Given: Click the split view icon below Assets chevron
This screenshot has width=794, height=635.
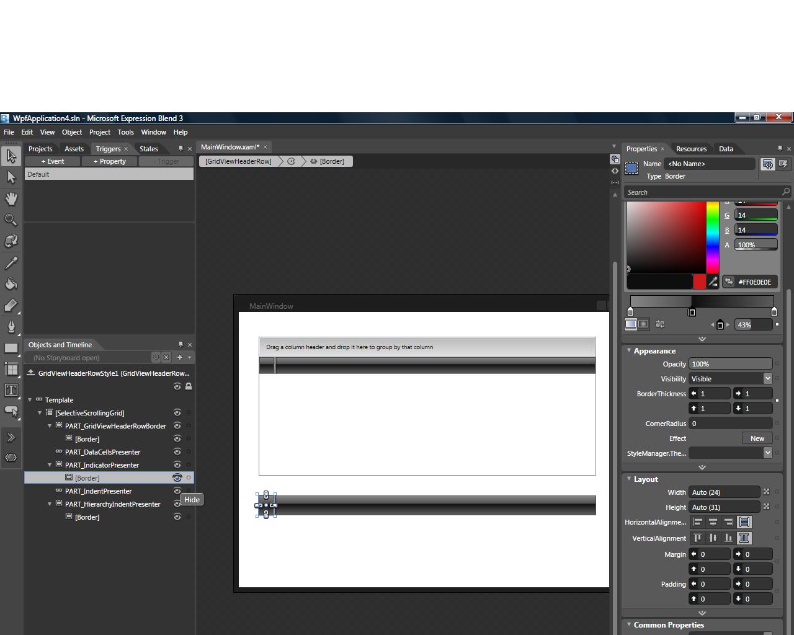Looking at the screenshot, I should click(x=11, y=458).
